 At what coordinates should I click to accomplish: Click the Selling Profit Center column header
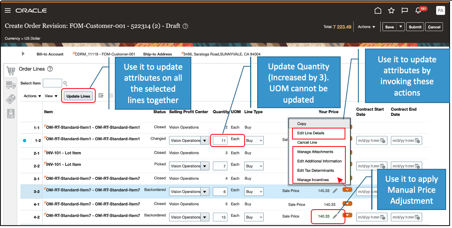click(189, 112)
